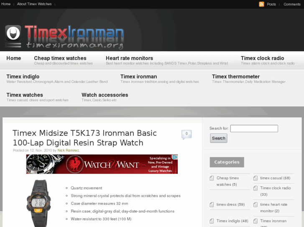The width and height of the screenshot is (304, 227).
Task: Click the AdChoices icon on the banner ad
Action: pyautogui.click(x=175, y=157)
